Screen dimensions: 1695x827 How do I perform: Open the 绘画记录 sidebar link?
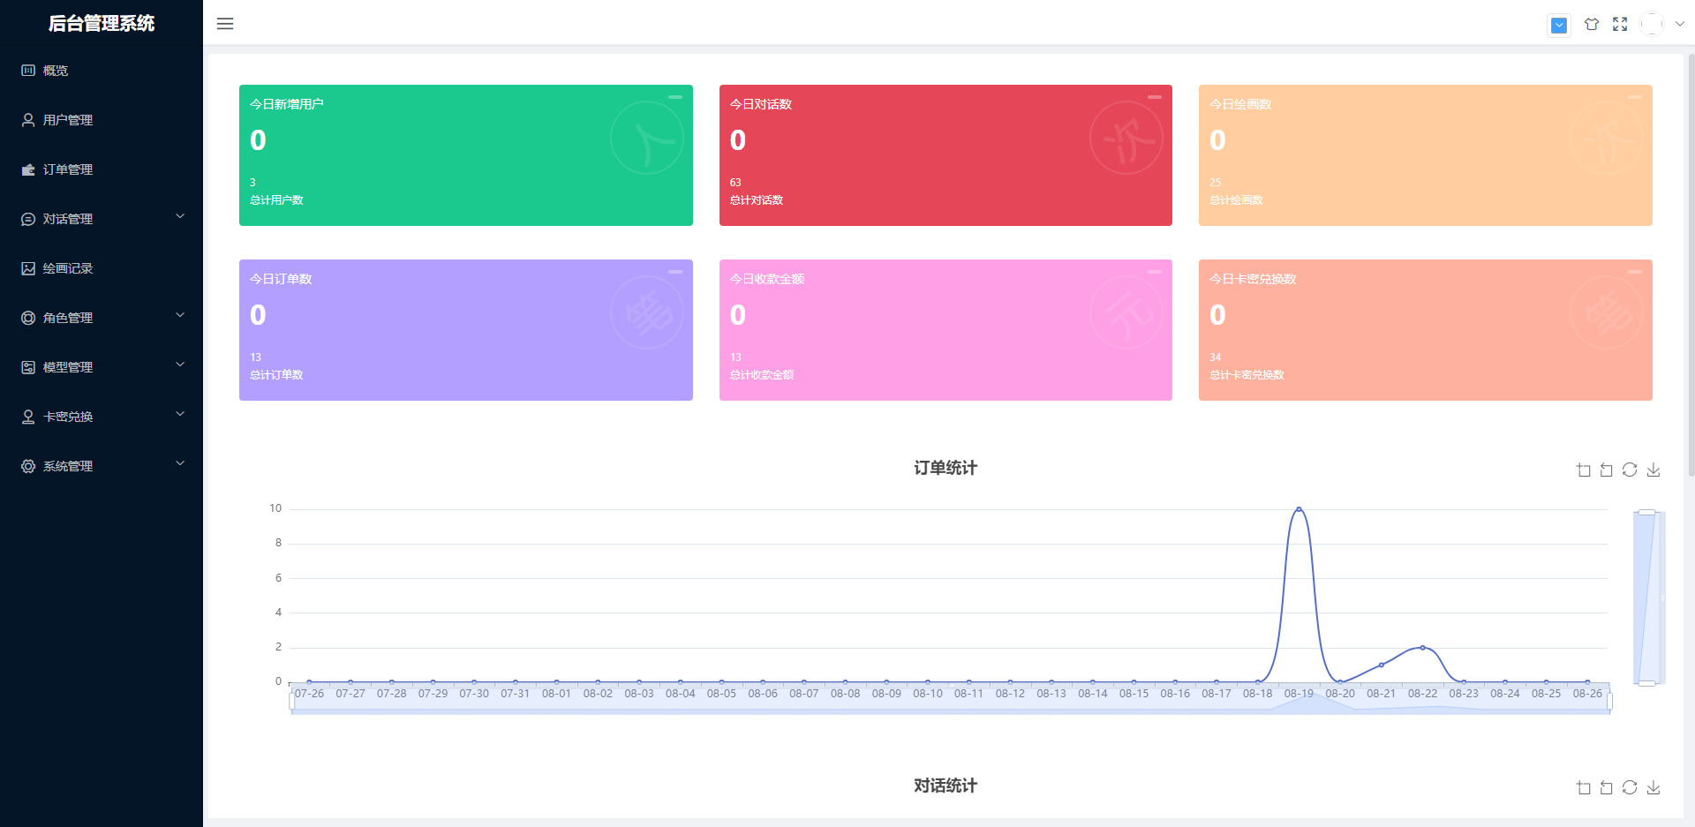pos(68,268)
